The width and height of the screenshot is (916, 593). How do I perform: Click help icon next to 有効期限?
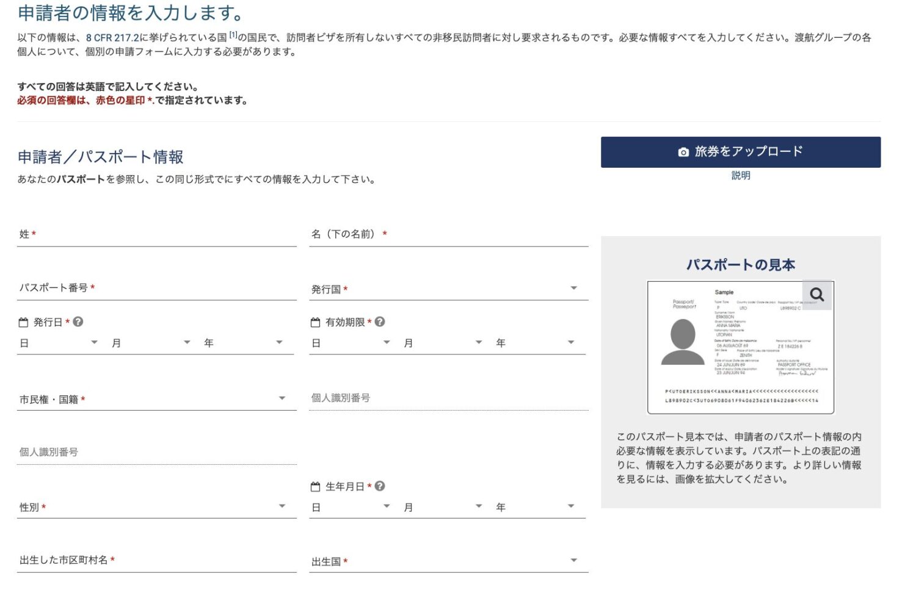click(x=380, y=322)
